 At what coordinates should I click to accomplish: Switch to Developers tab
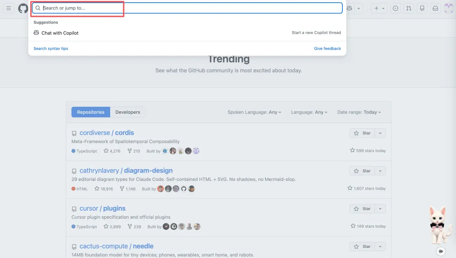tap(128, 112)
